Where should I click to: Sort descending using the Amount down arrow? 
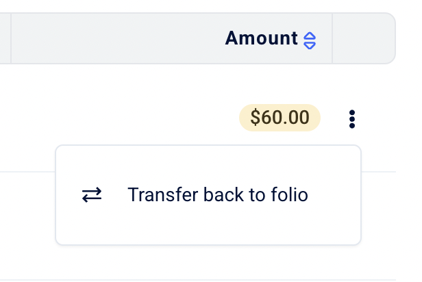pos(310,44)
